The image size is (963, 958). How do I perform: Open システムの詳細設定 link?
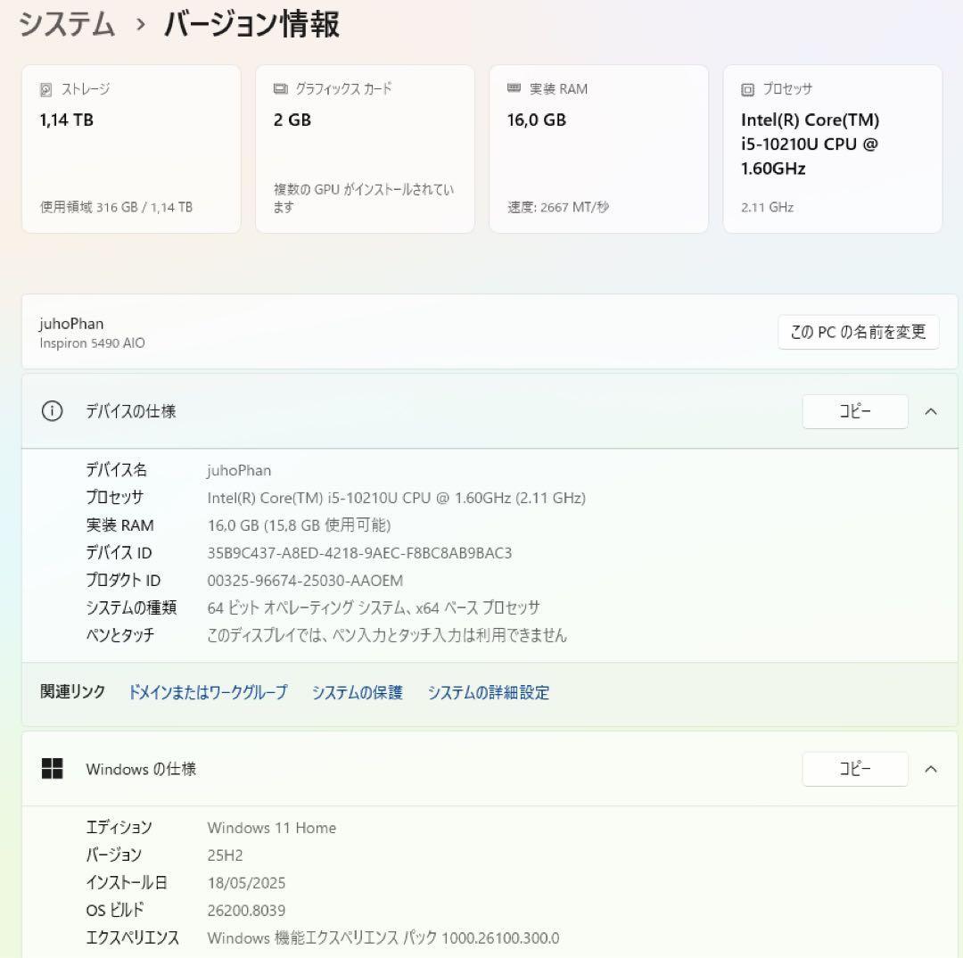489,692
